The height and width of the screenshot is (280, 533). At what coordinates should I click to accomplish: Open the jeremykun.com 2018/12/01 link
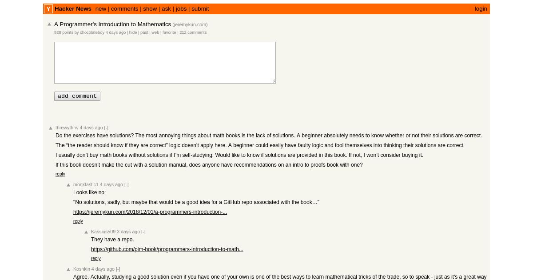150,212
